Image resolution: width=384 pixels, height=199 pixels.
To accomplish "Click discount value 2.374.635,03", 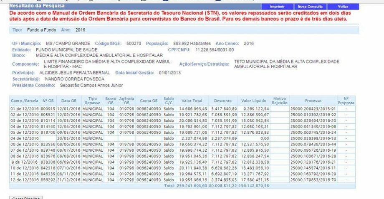I will [x=224, y=180].
